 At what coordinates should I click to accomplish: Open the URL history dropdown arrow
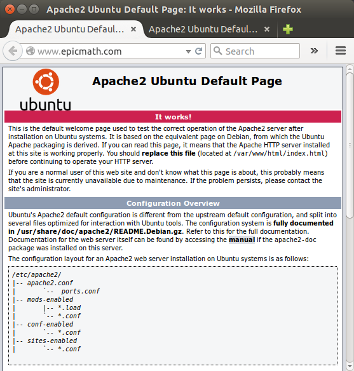click(x=188, y=51)
